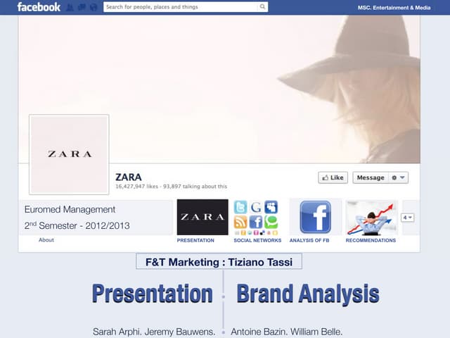Viewport: 450px width, 338px height.
Task: Click the About link
Action: (x=46, y=239)
